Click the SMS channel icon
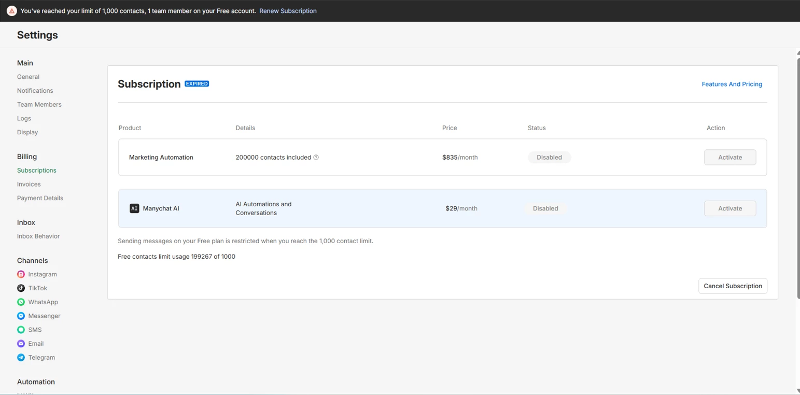The height and width of the screenshot is (395, 800). [21, 330]
